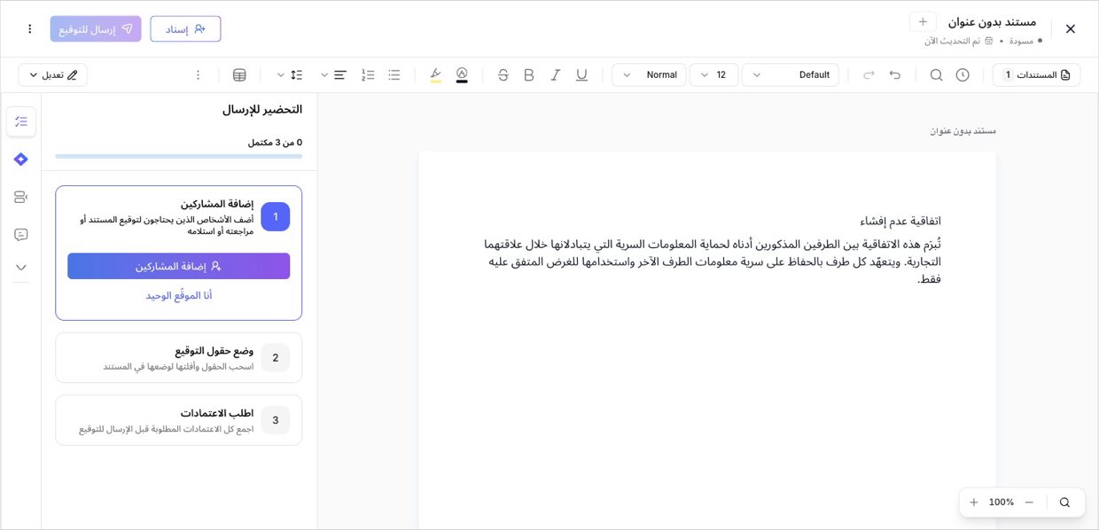The height and width of the screenshot is (530, 1099).
Task: Click the 0 من 3 progress bar
Action: (178, 156)
